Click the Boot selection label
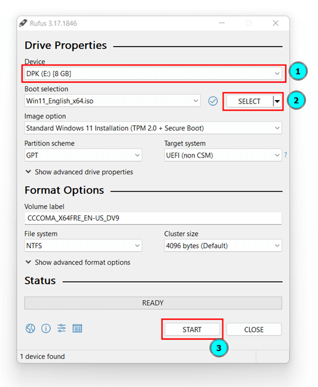This screenshot has height=387, width=318. [46, 89]
